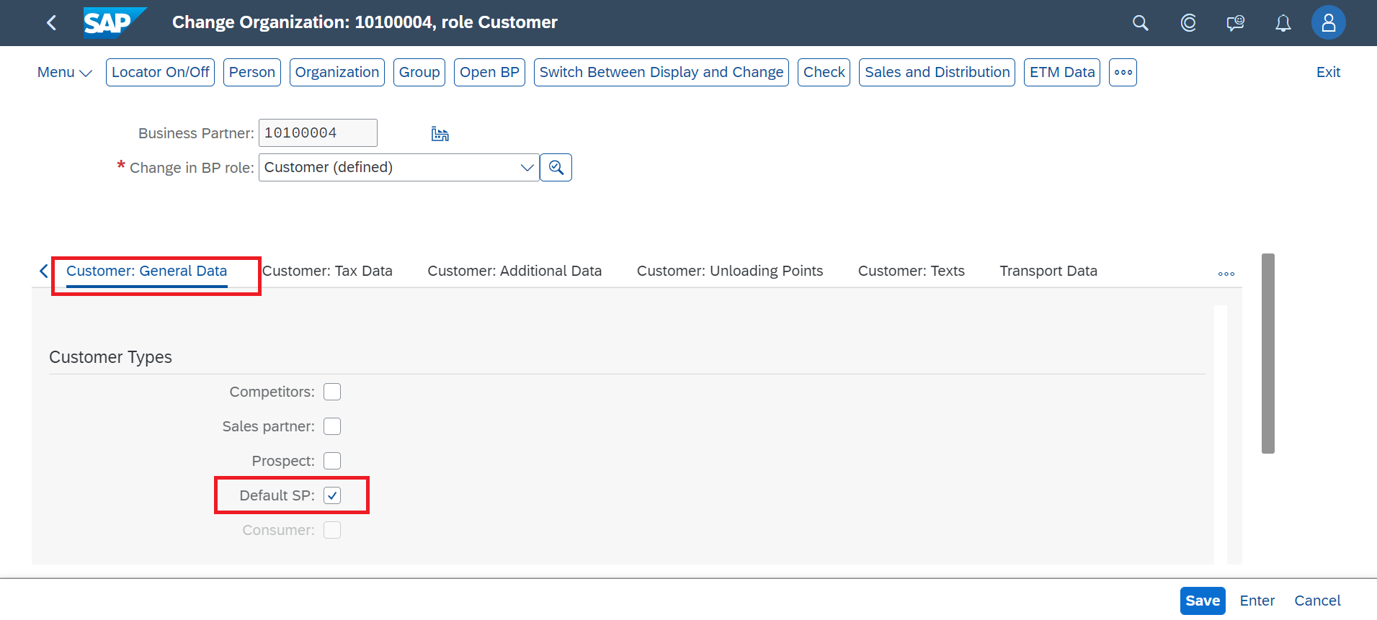Click the Business Partner number field
1377x620 pixels.
coord(318,132)
